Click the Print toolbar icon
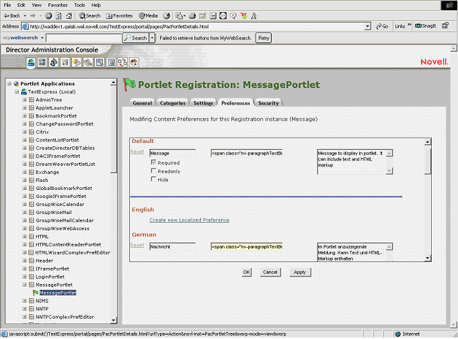 [192, 15]
